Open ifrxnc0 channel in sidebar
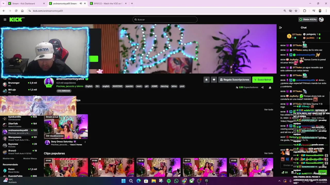Screen dimensions: 330x185 (20, 152)
